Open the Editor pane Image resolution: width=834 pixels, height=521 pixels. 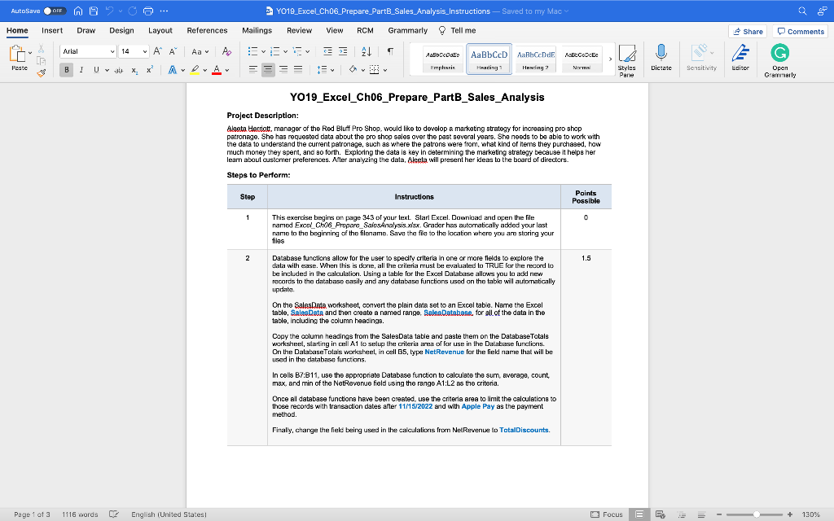click(740, 58)
